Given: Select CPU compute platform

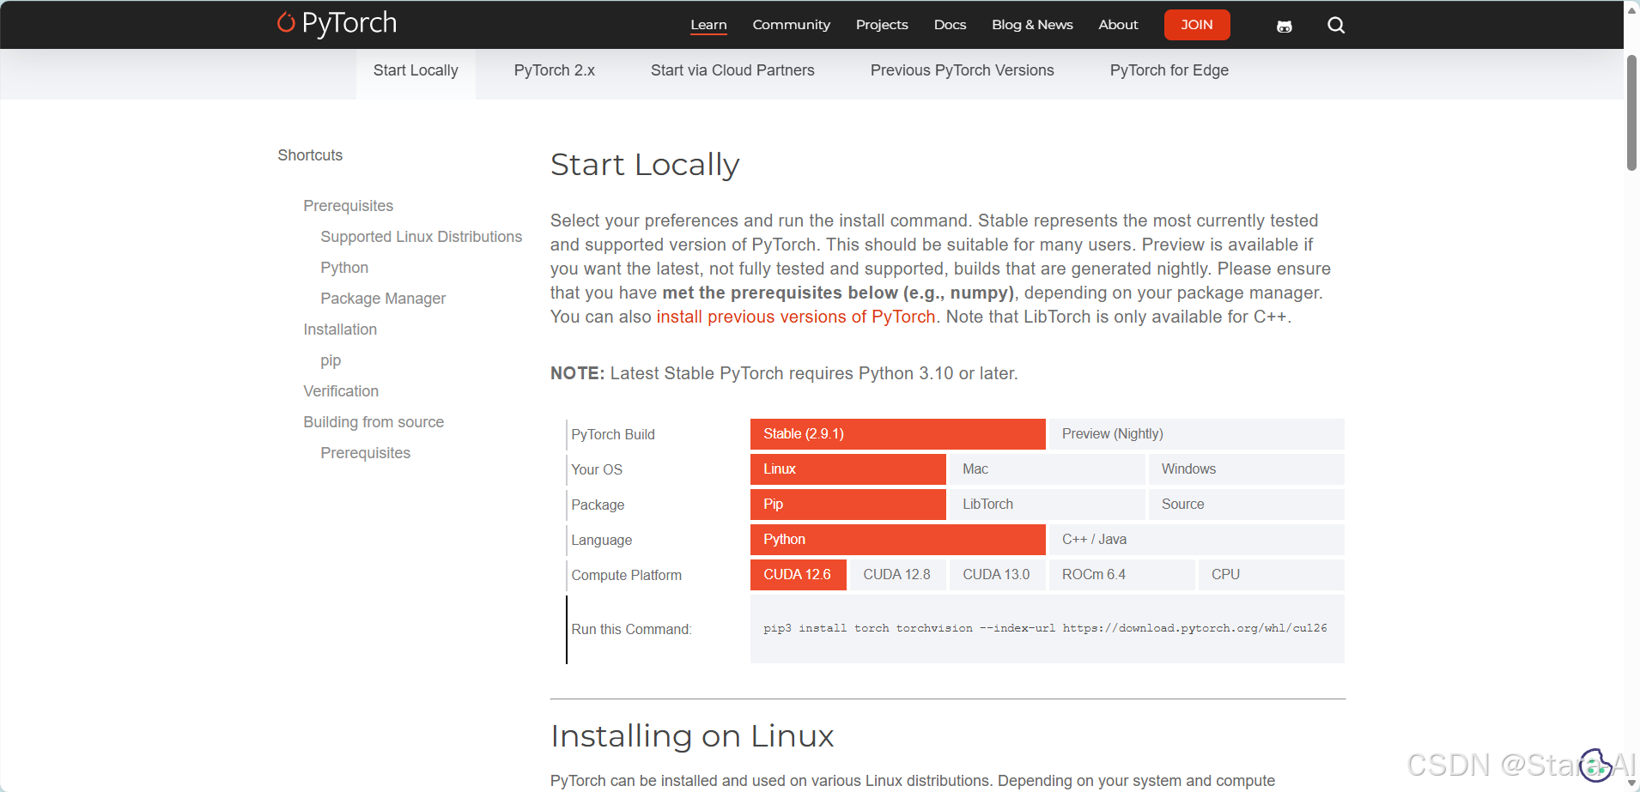Looking at the screenshot, I should (1271, 575).
